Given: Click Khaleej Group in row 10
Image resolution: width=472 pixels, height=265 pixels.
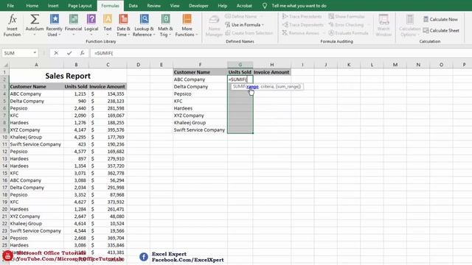Looking at the screenshot, I should coord(36,137).
